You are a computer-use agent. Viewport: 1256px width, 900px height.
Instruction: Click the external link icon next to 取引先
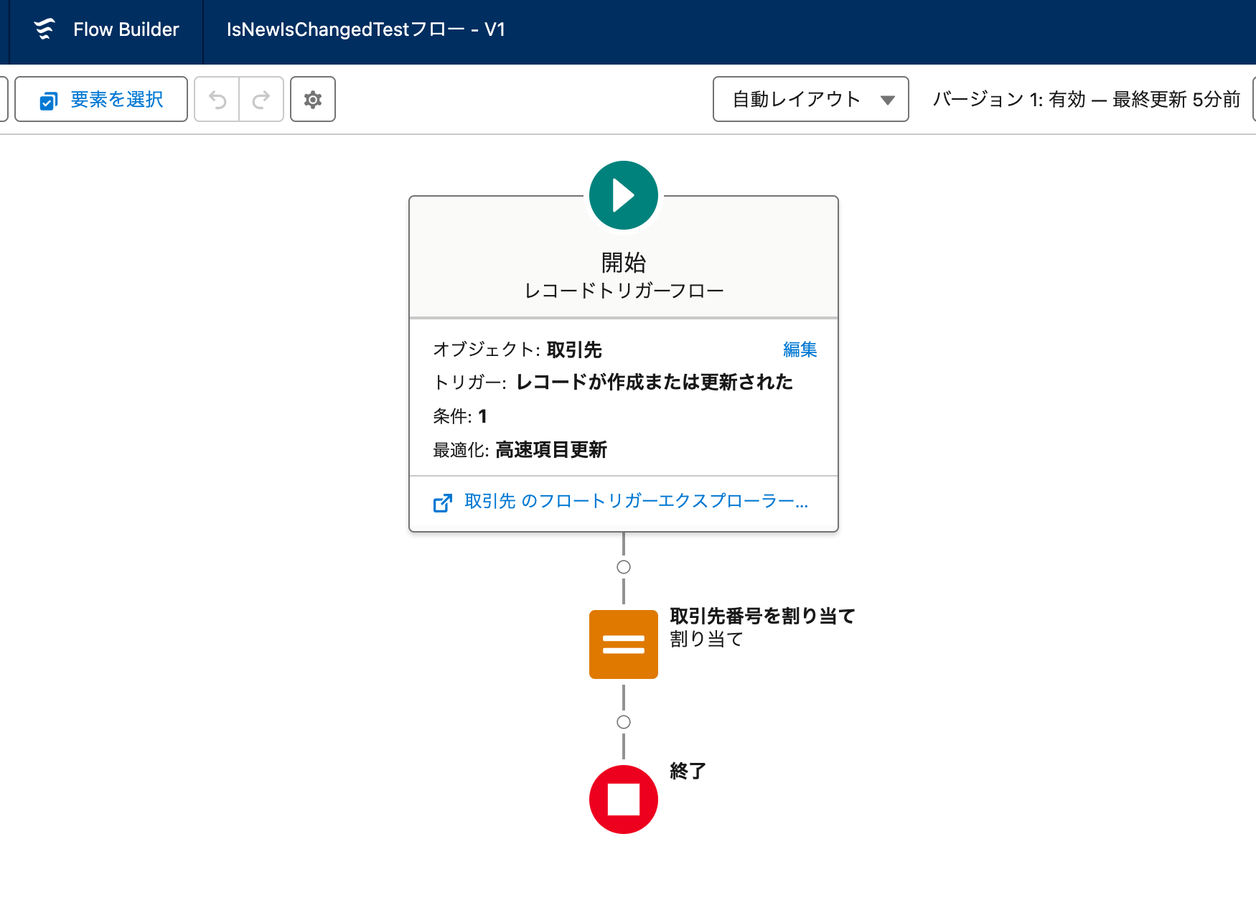tap(443, 502)
